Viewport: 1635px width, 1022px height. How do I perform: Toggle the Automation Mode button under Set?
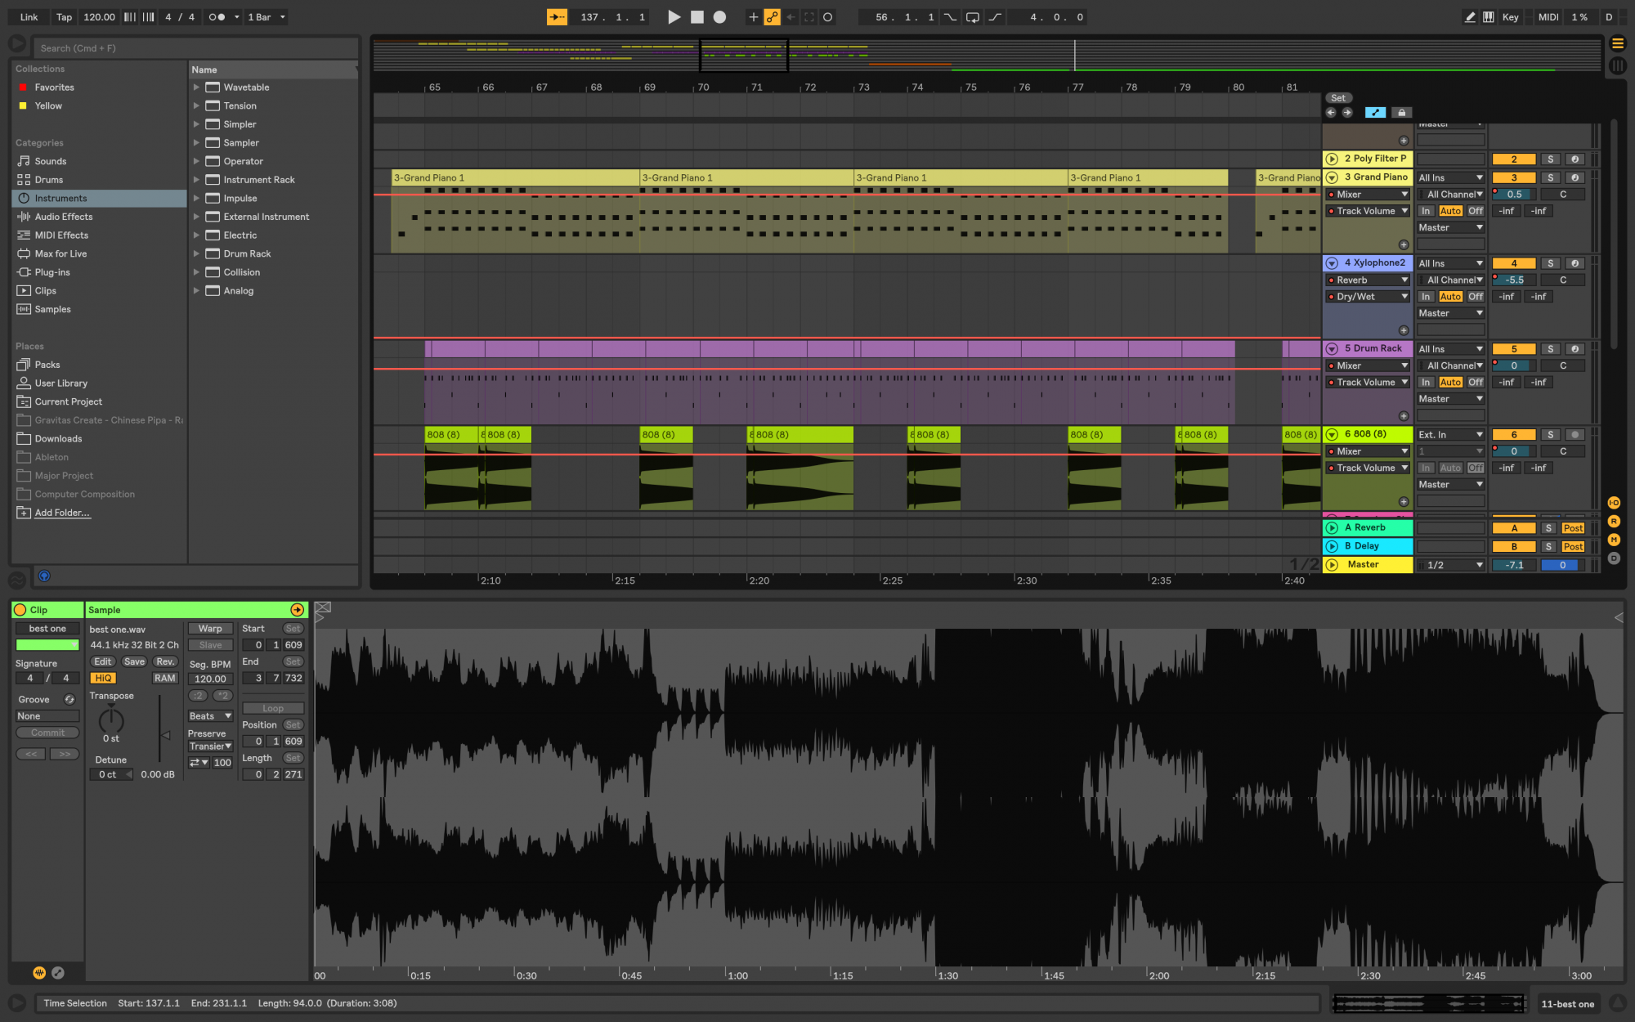[1375, 112]
